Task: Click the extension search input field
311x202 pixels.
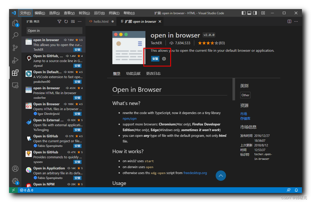Action: tap(54, 31)
